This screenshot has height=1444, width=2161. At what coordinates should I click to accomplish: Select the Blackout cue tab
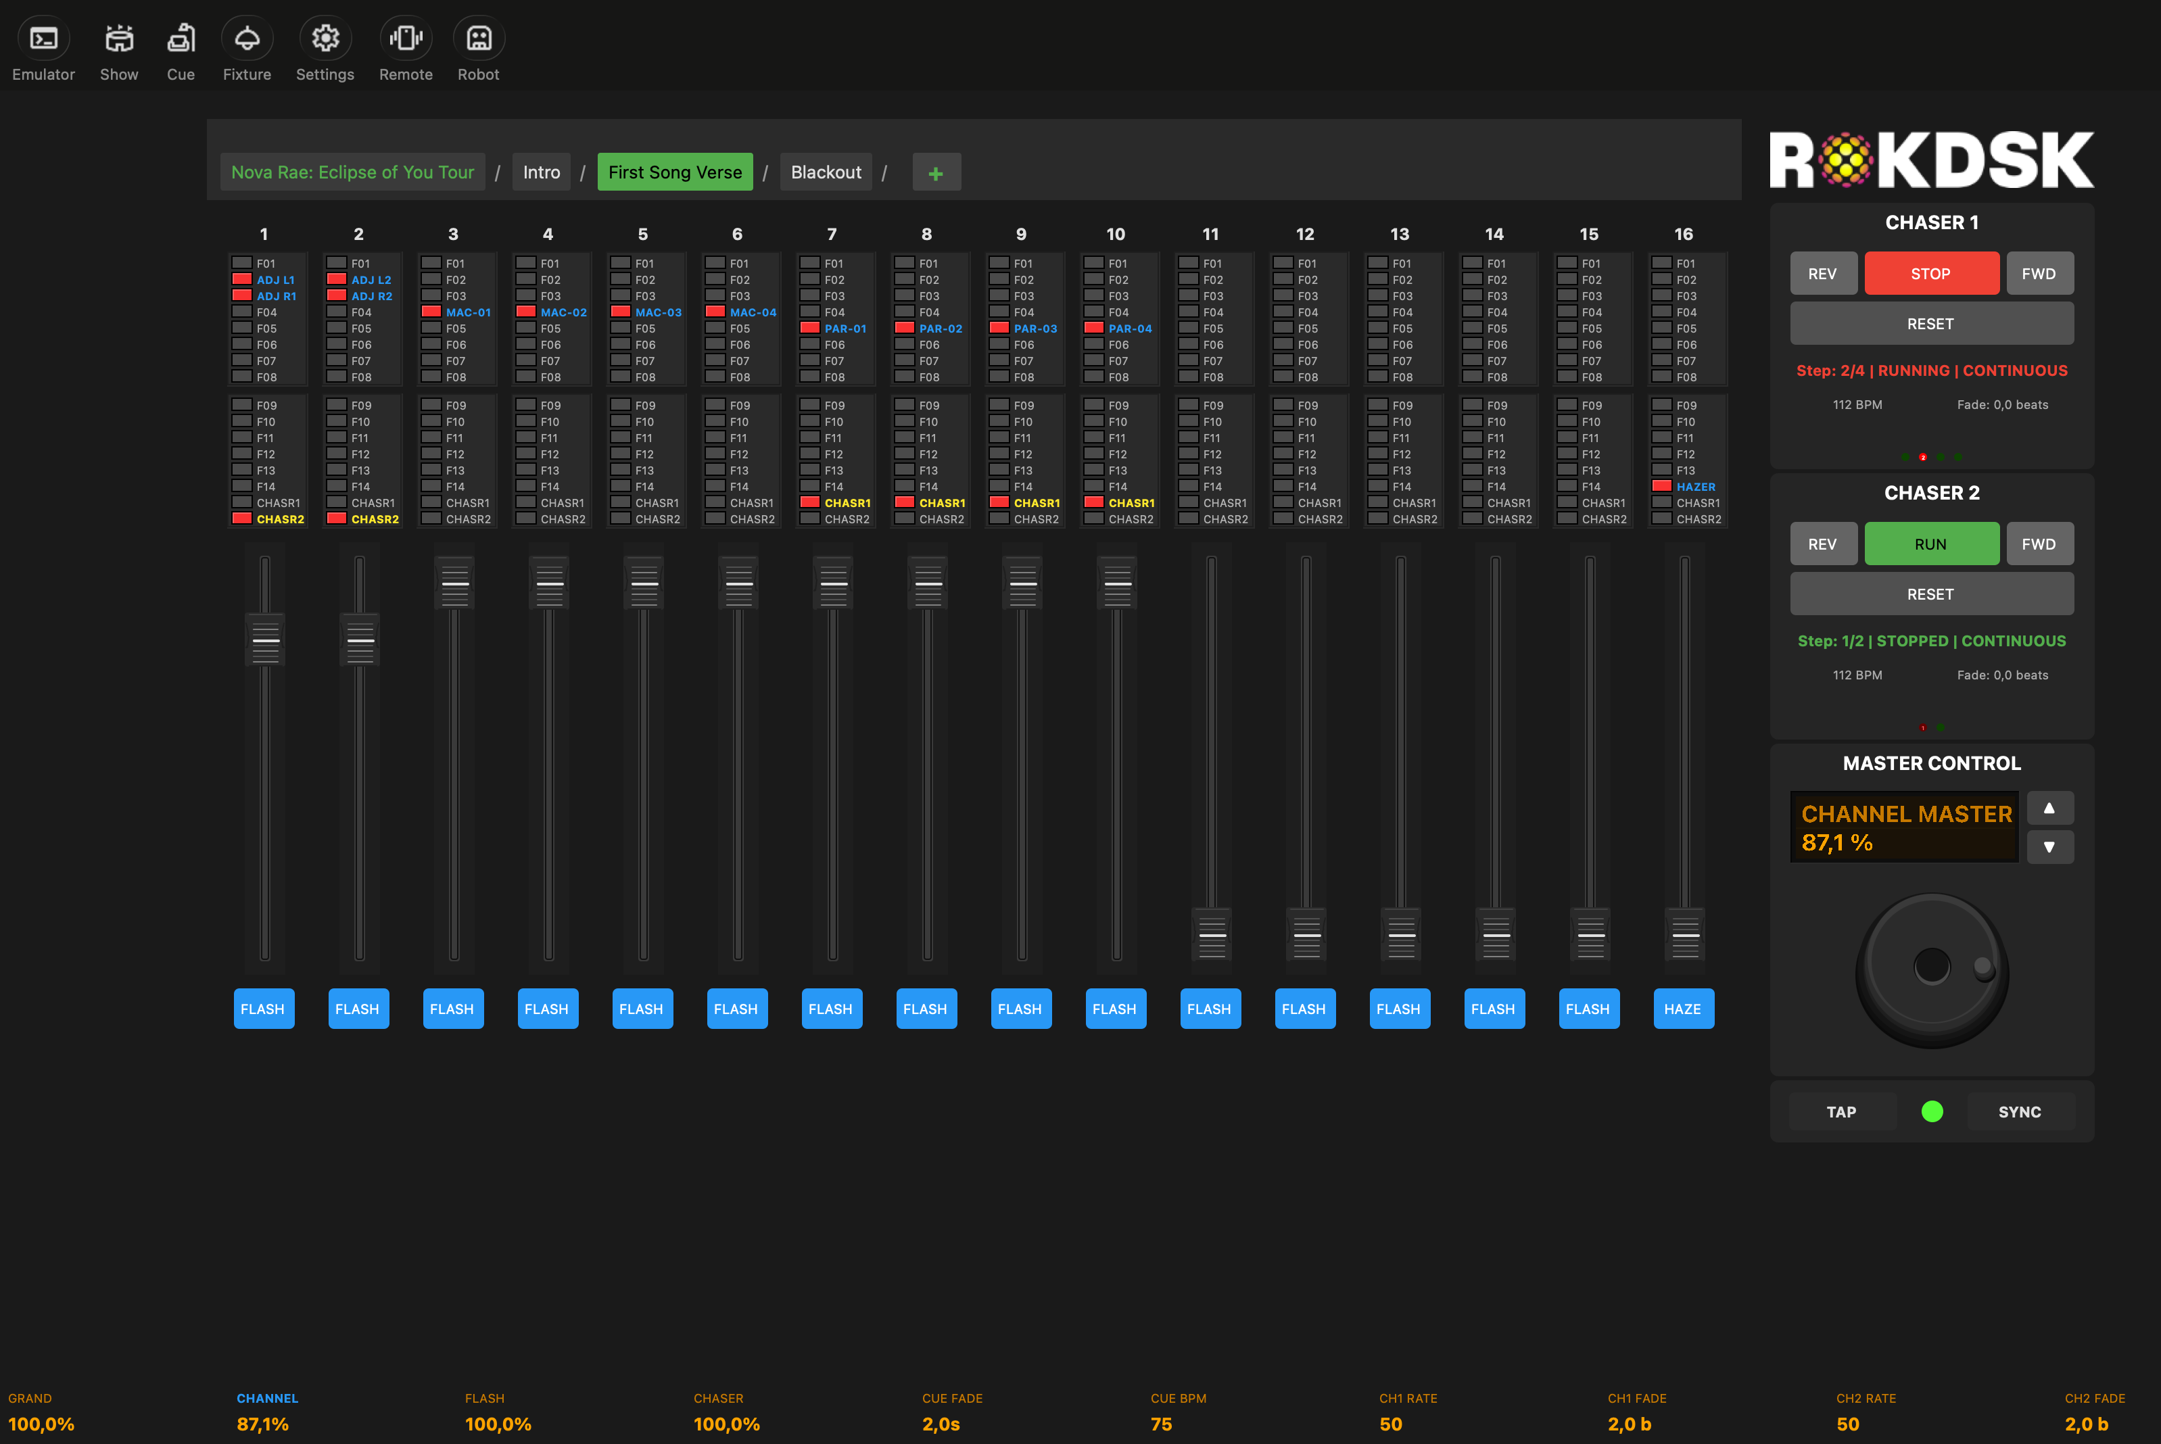[826, 172]
